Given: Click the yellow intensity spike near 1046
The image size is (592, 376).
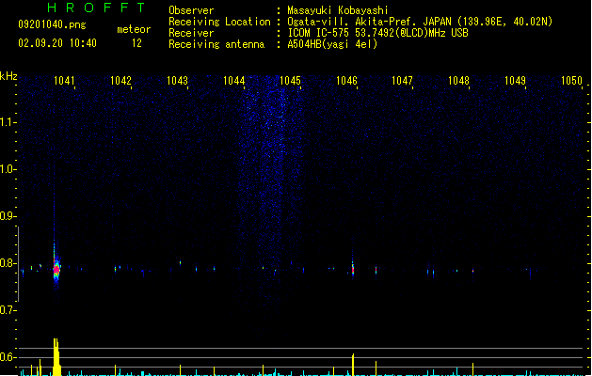Looking at the screenshot, I should [x=353, y=365].
